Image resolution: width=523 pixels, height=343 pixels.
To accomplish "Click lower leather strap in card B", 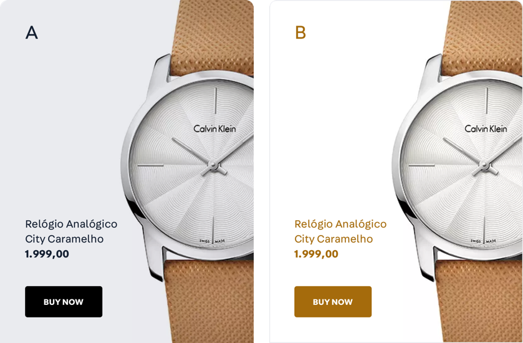I will point(481,301).
